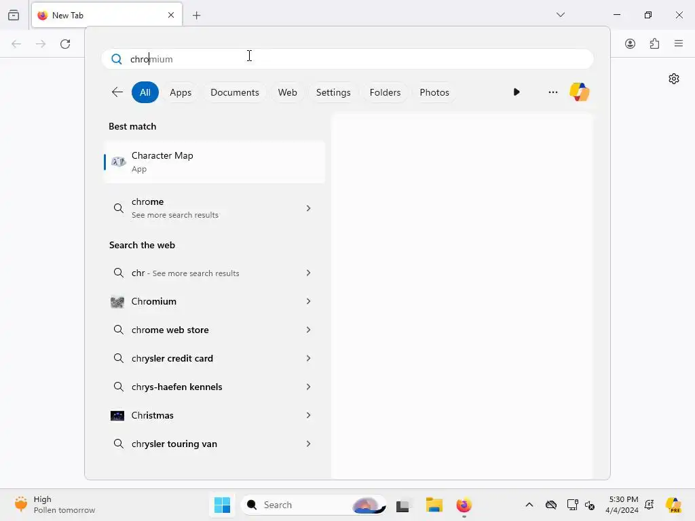Select the chrome search suggestion
This screenshot has width=695, height=521.
[214, 208]
